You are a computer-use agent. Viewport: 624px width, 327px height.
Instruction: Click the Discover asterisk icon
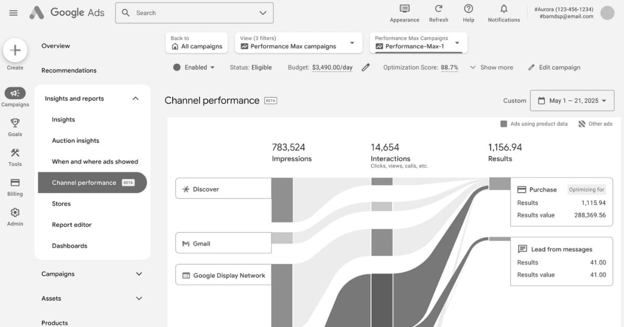pyautogui.click(x=186, y=189)
